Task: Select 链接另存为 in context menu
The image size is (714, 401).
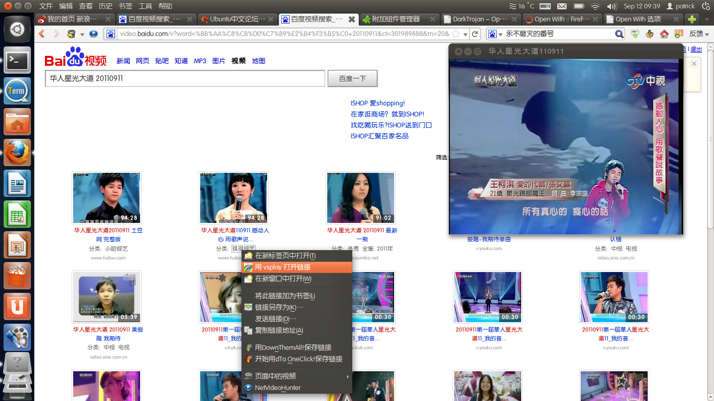Action: click(297, 308)
